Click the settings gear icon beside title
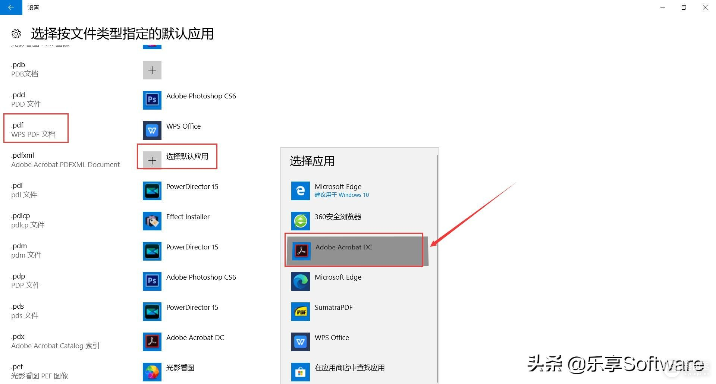716x384 pixels. point(16,34)
